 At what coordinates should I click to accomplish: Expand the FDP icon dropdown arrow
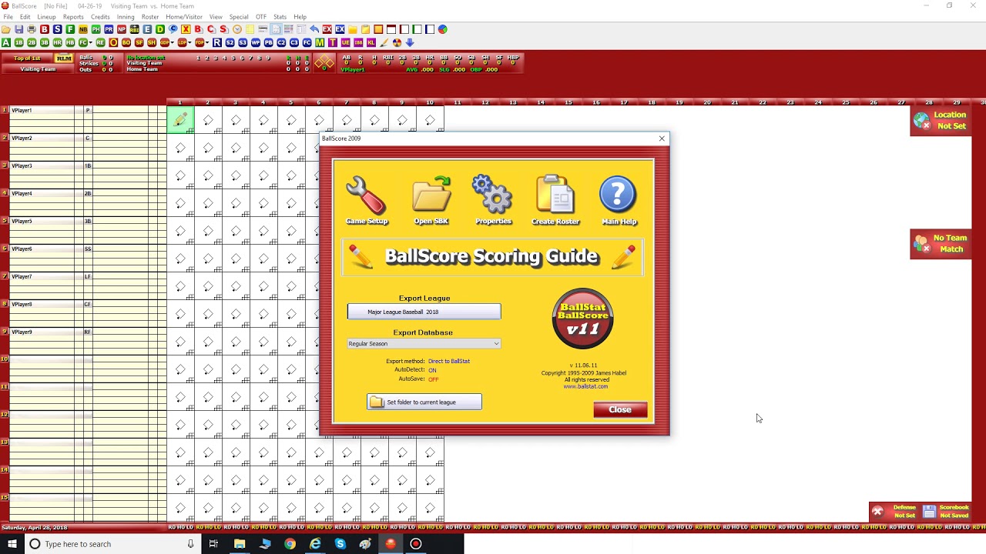pyautogui.click(x=207, y=42)
